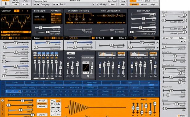Select the Random LFO trigger mode

pyautogui.click(x=42, y=107)
